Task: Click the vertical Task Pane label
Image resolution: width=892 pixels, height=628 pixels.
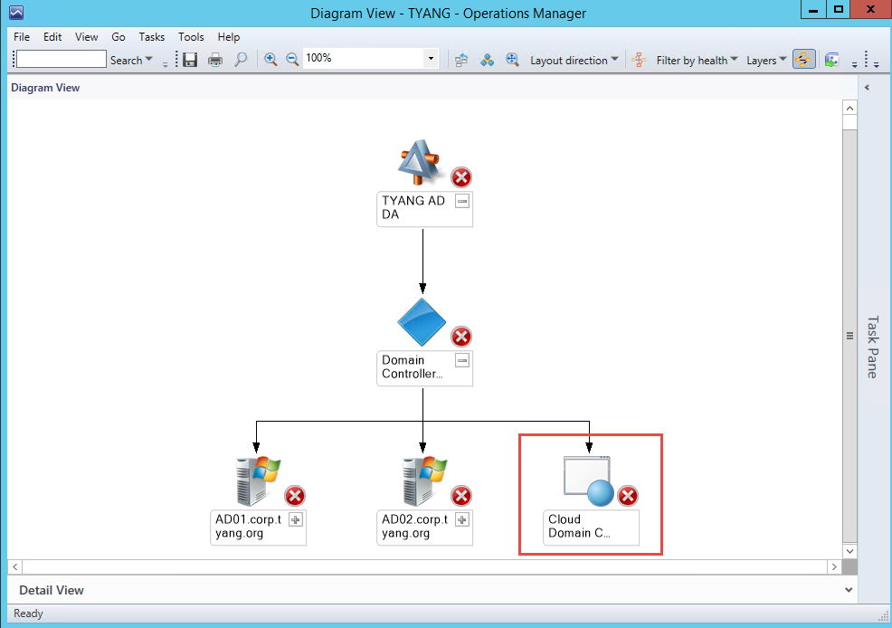Action: 873,347
